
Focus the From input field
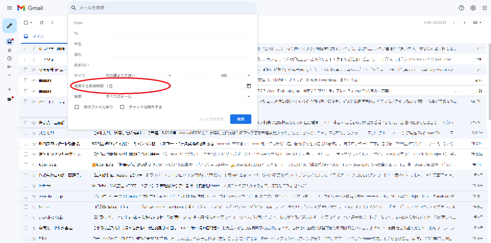point(178,23)
